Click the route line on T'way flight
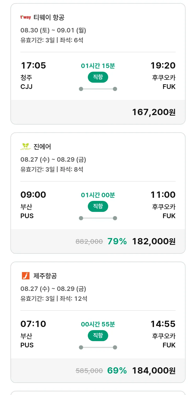 (x=98, y=89)
